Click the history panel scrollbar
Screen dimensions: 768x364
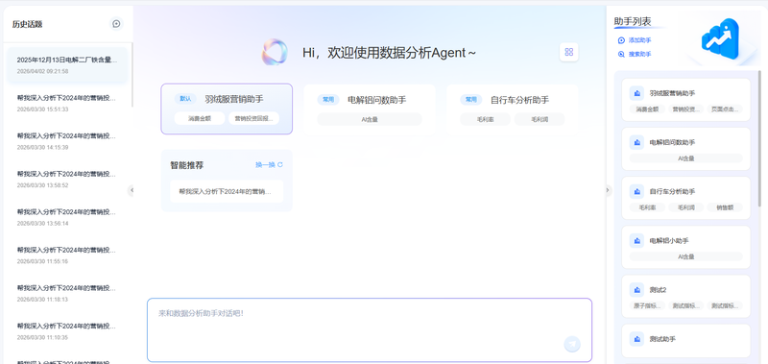coord(132,75)
